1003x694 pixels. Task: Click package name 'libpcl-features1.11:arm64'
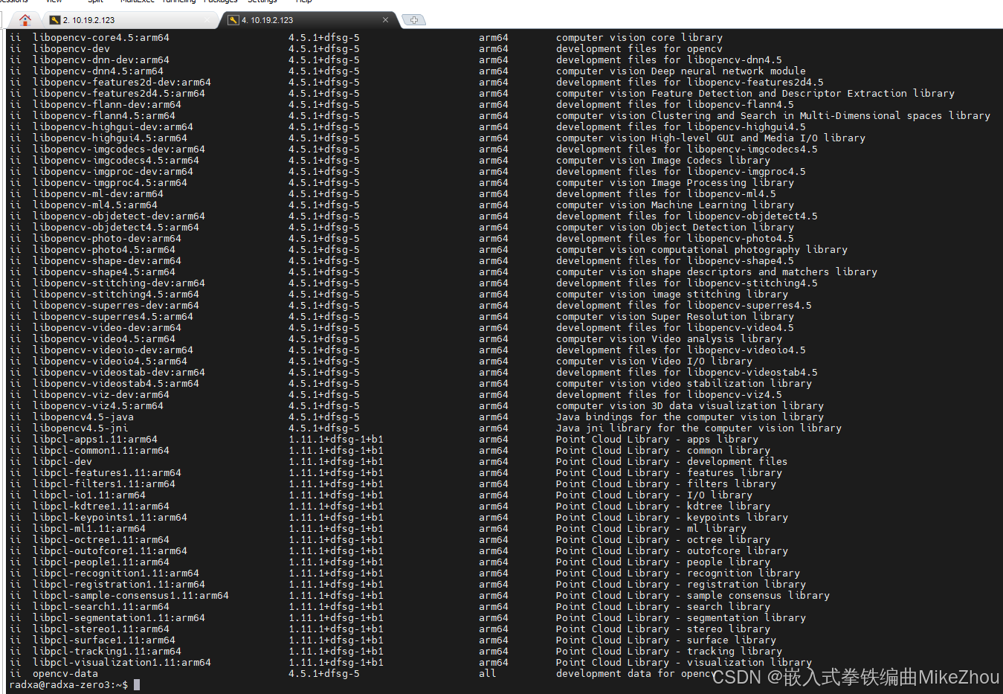click(x=107, y=472)
